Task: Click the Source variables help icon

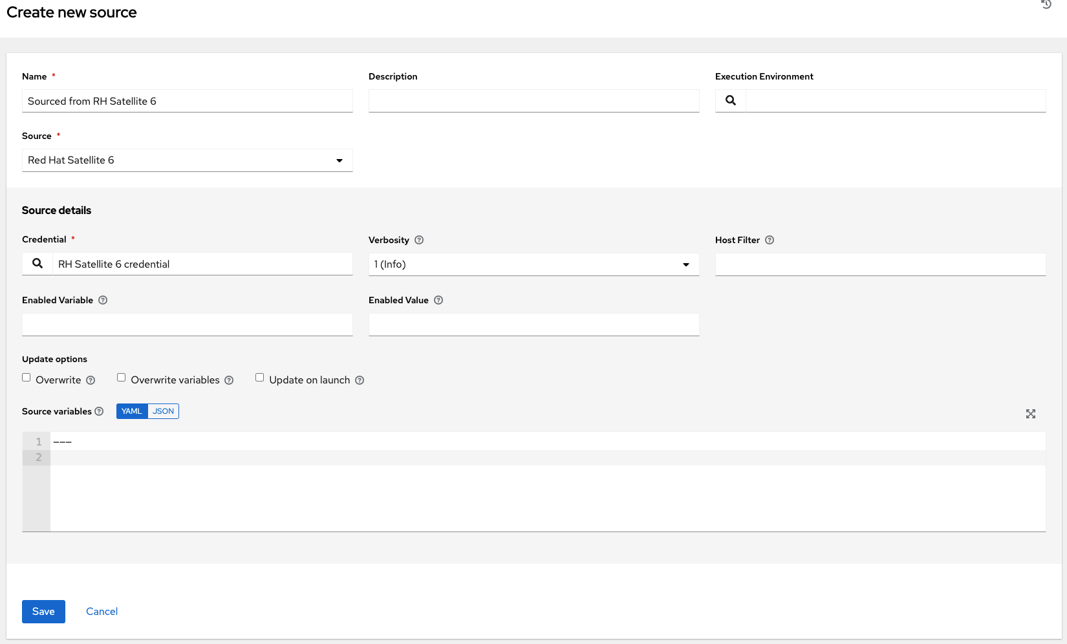Action: pos(99,411)
